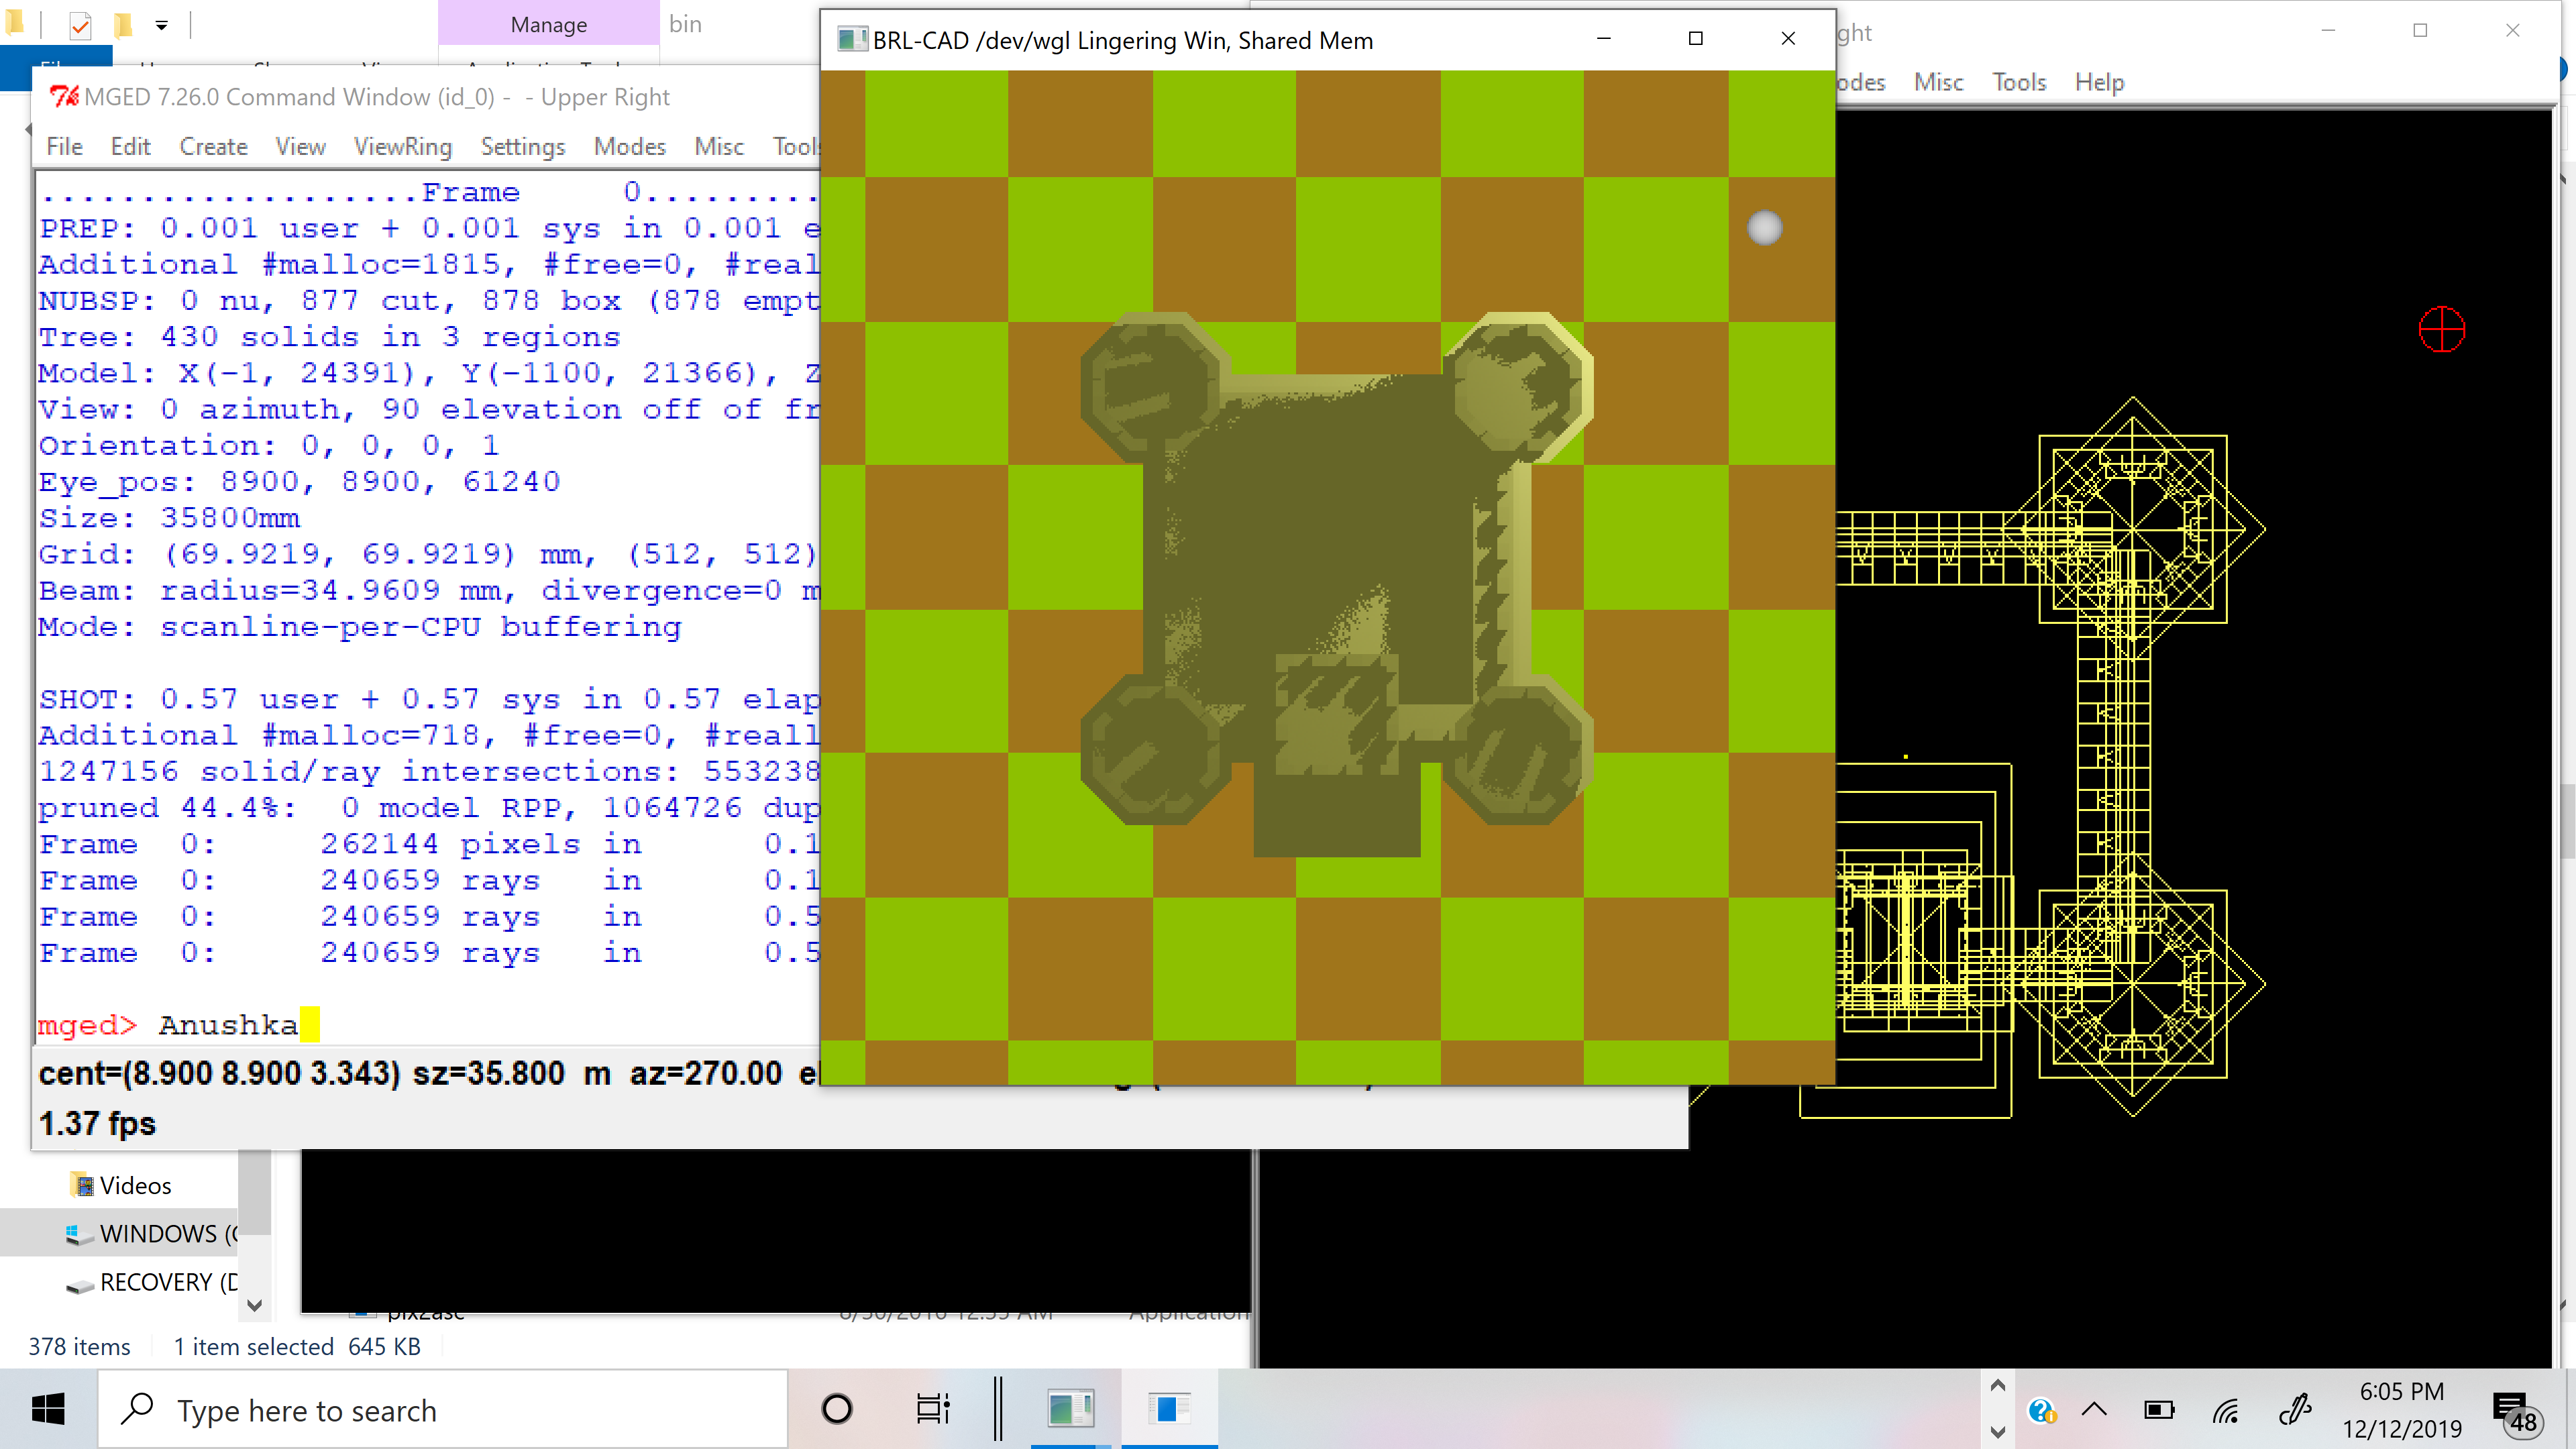Open Help menu in MGED graphics window
2576x1449 pixels.
point(2099,82)
